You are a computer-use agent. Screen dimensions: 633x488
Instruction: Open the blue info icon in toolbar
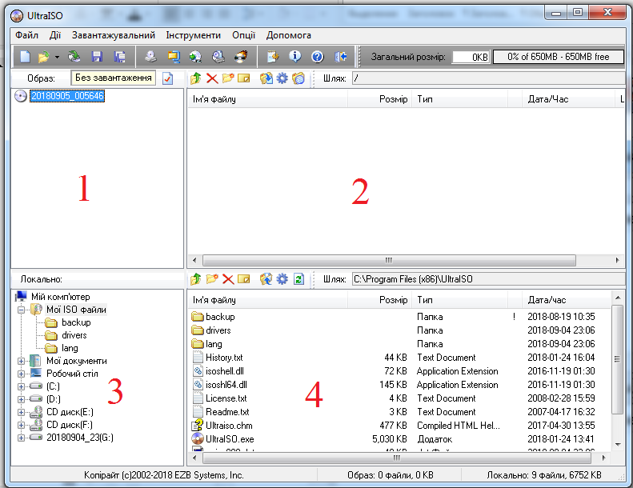click(x=295, y=57)
